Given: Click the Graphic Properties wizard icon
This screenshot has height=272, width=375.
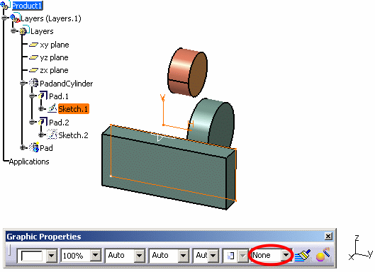Looking at the screenshot, I should 323,255.
